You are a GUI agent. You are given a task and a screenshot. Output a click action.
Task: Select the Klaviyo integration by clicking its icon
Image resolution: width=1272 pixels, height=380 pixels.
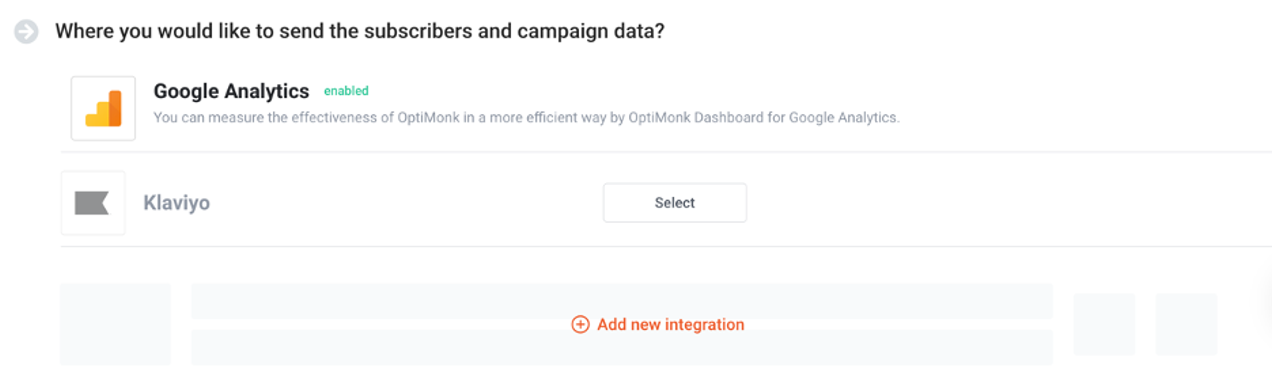tap(93, 203)
